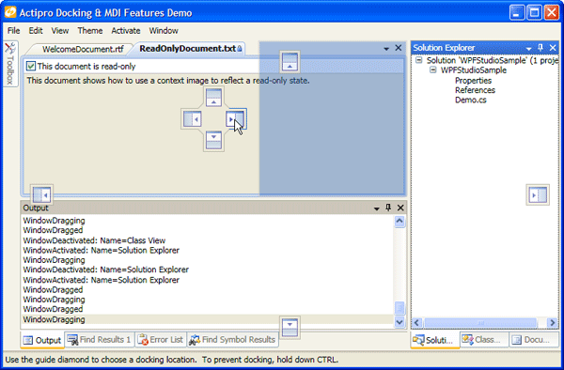564x370 pixels.
Task: Open the View menu
Action: [60, 31]
